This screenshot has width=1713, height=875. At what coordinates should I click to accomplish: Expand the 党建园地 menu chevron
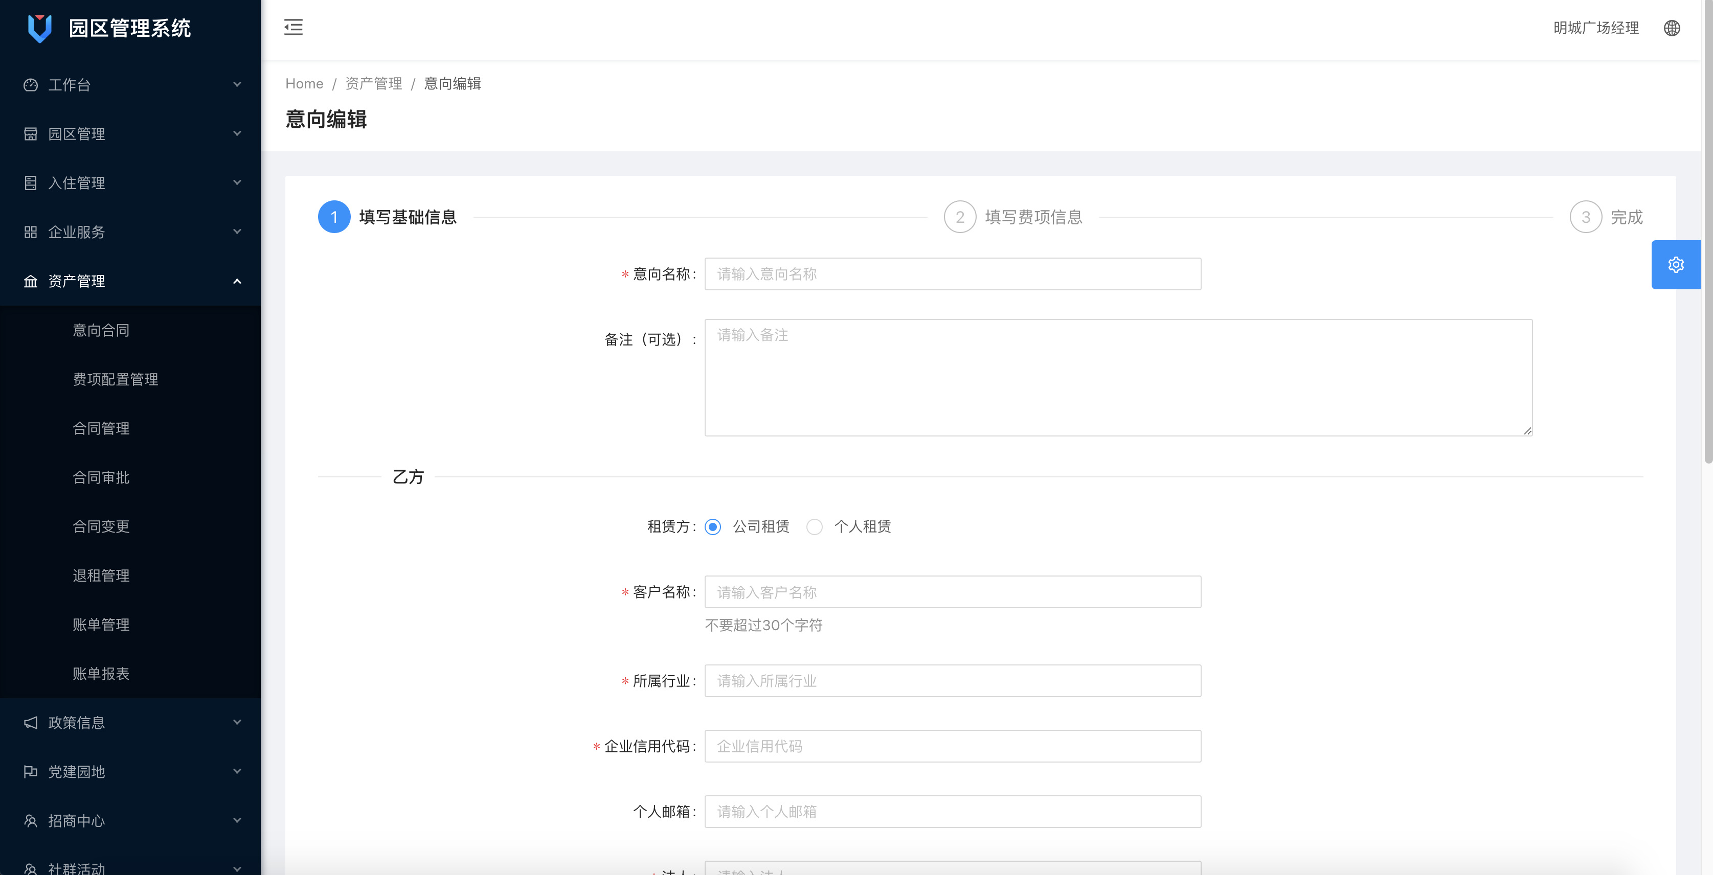click(237, 771)
